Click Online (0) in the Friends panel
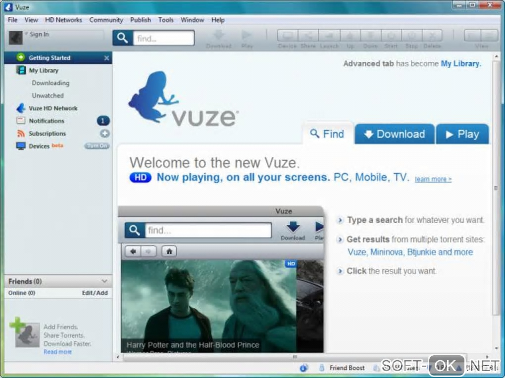This screenshot has height=378, width=505. tap(22, 293)
